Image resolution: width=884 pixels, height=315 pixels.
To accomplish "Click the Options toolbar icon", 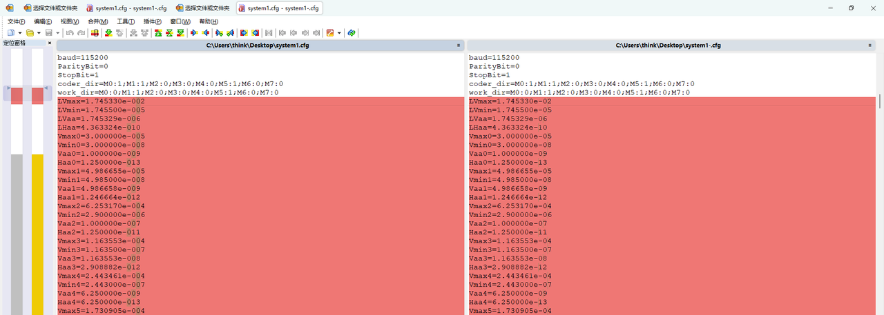I will click(x=329, y=32).
